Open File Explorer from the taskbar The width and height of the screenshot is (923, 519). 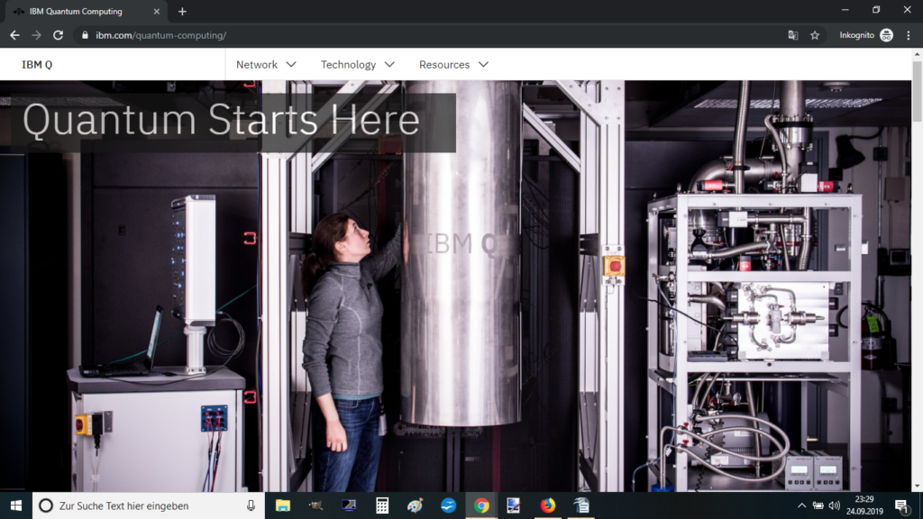282,505
